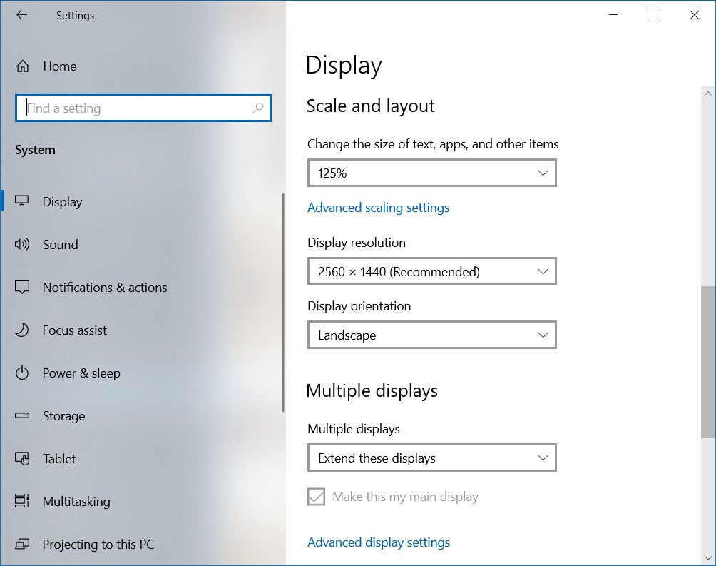Open the Landscape orientation dropdown
Viewport: 716px width, 566px height.
431,335
